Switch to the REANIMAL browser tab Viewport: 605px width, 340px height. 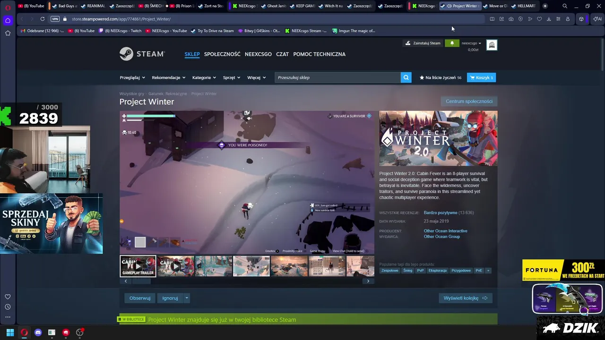pos(93,6)
